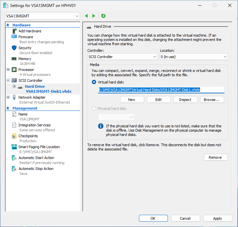Open Memory settings via chip icon
The image size is (238, 227).
(14, 59)
